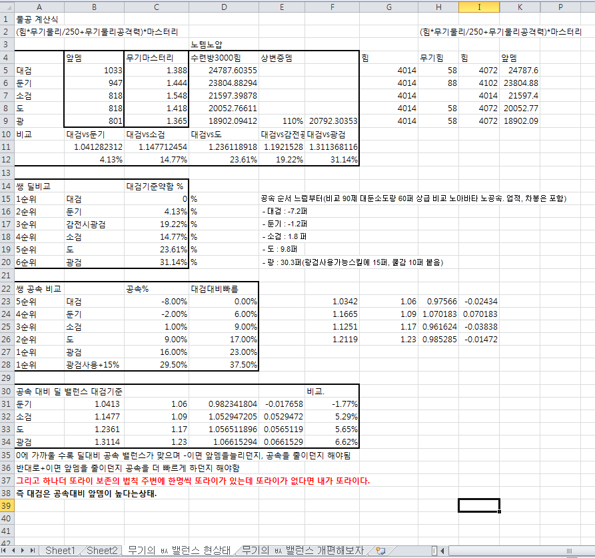Click the previous sheet tab arrow

pos(15,551)
